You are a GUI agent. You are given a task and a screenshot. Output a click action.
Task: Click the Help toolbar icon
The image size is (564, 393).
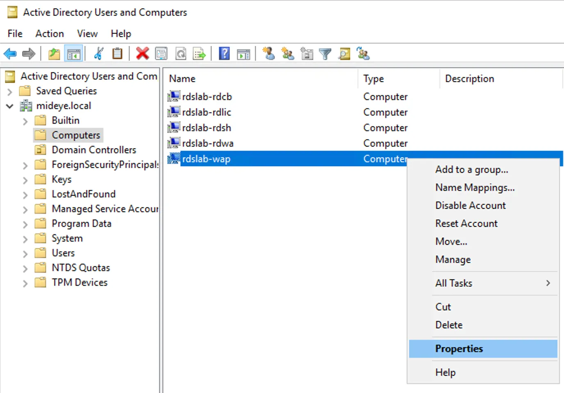click(x=224, y=53)
